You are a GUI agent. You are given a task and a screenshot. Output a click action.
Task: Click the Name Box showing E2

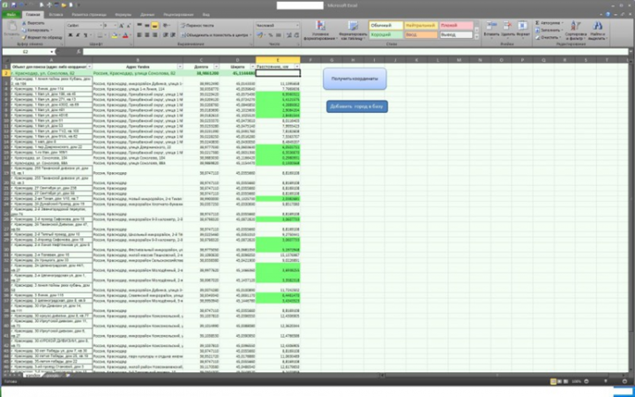(26, 52)
